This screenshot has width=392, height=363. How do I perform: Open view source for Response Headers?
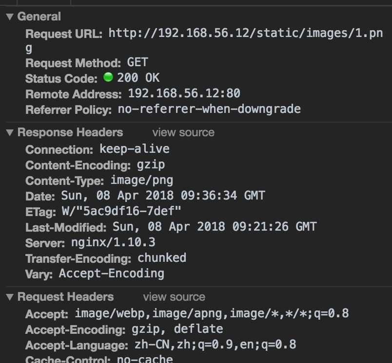pyautogui.click(x=183, y=132)
